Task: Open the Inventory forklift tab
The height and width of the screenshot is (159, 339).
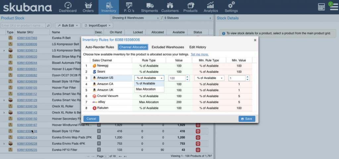Action: pyautogui.click(x=109, y=7)
